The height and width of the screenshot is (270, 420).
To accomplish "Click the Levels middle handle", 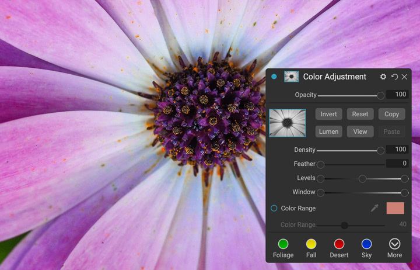I will click(x=362, y=179).
